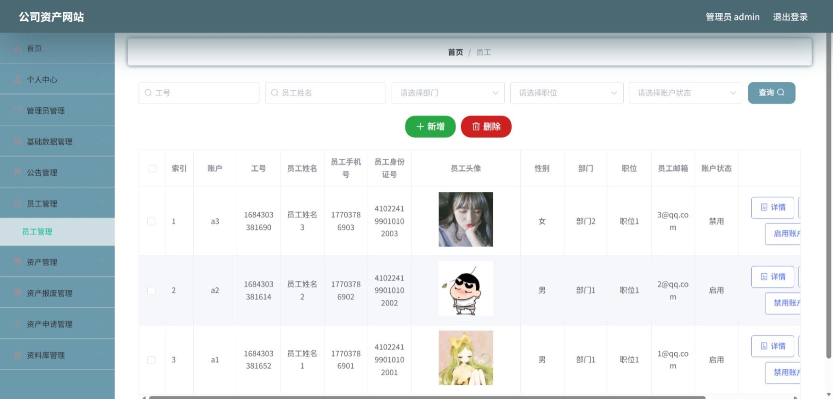This screenshot has height=399, width=833.
Task: Click the 禁用账户 button for a2
Action: (x=783, y=303)
